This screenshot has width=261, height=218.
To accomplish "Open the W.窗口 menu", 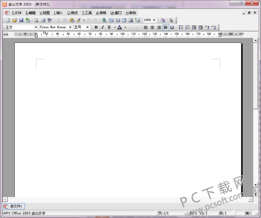I will coord(116,13).
